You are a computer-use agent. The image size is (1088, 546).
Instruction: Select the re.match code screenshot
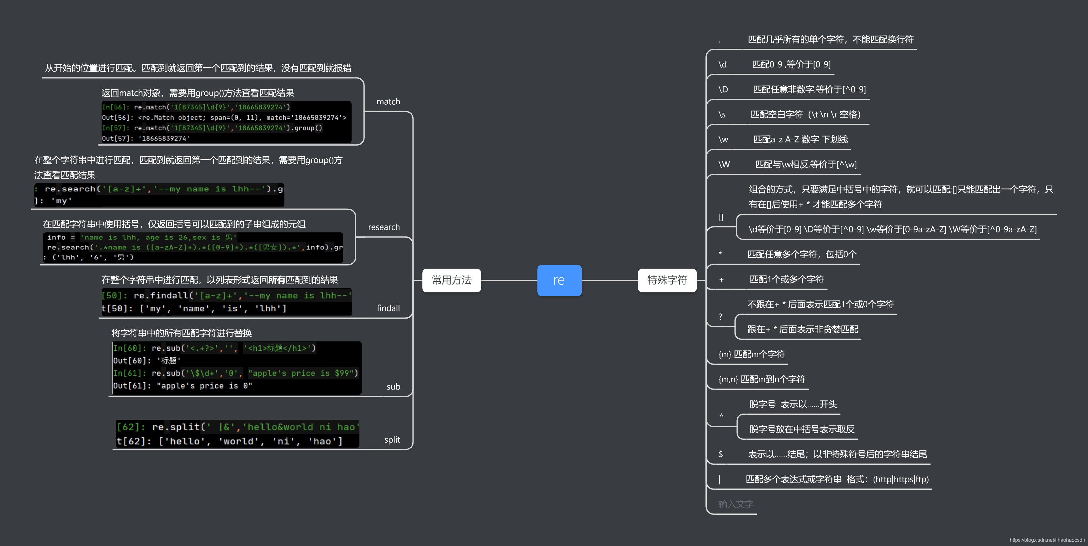(x=226, y=122)
